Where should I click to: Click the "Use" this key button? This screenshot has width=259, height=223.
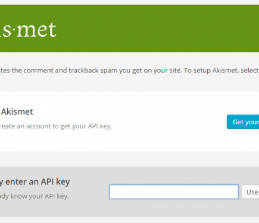[x=250, y=192]
